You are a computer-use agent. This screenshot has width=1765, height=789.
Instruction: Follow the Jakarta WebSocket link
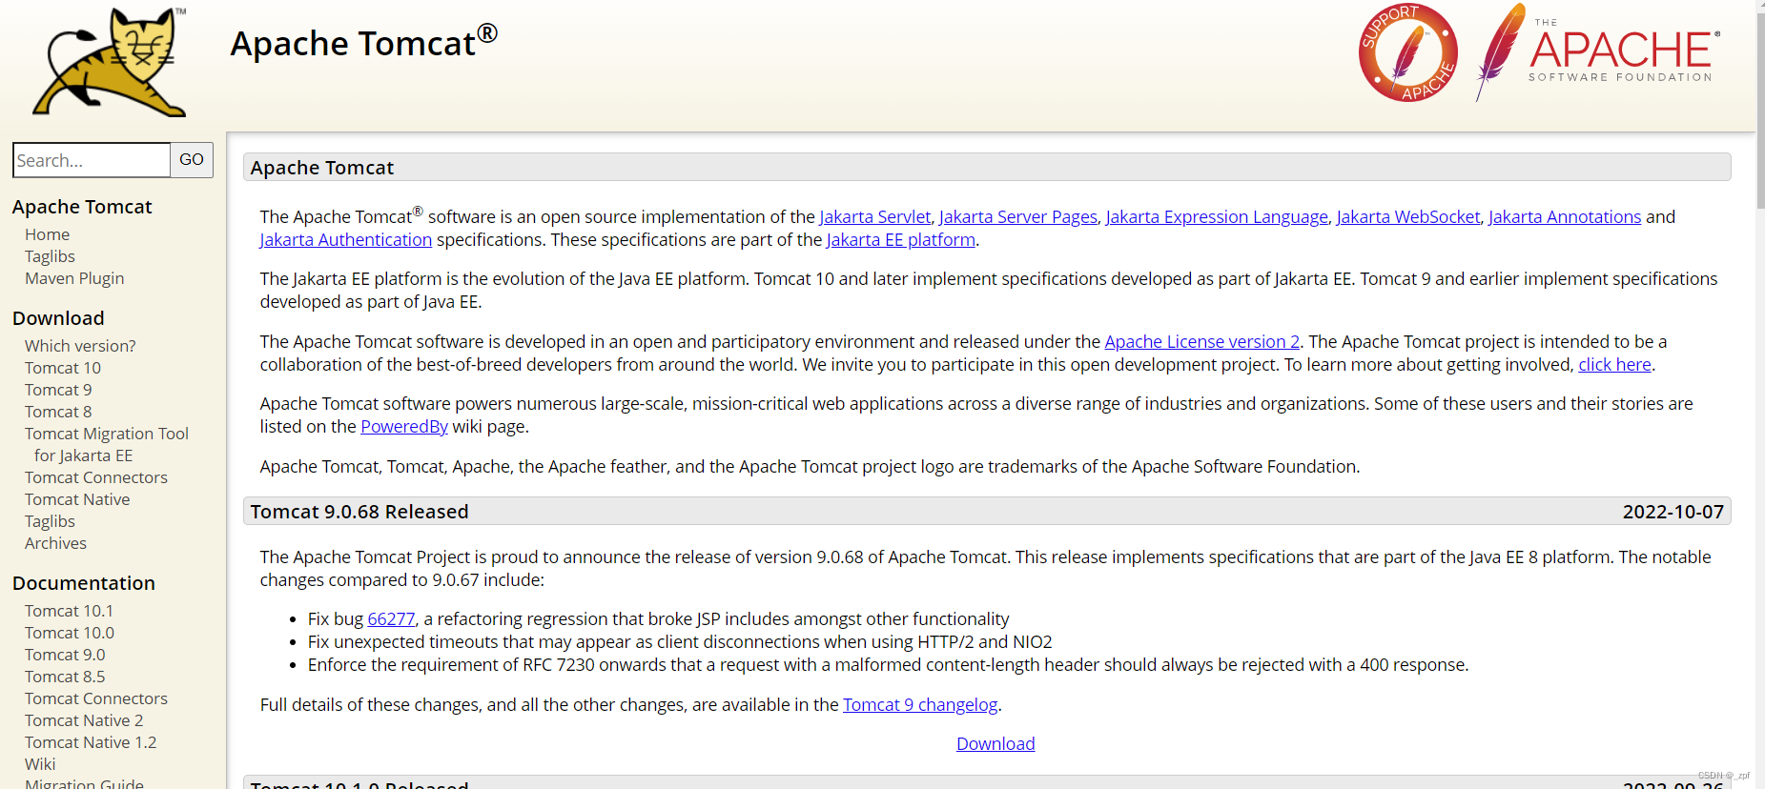pyautogui.click(x=1408, y=217)
